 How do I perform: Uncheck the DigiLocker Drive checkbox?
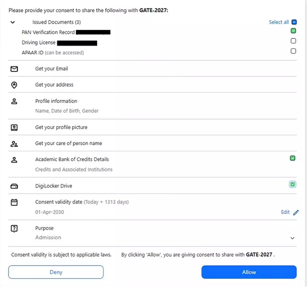click(x=293, y=184)
